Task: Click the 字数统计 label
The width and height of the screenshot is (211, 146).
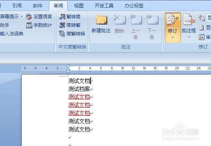Action: tap(43, 25)
